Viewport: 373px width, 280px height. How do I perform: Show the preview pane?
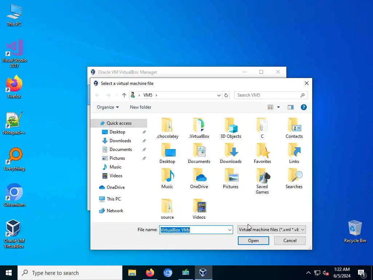290,107
